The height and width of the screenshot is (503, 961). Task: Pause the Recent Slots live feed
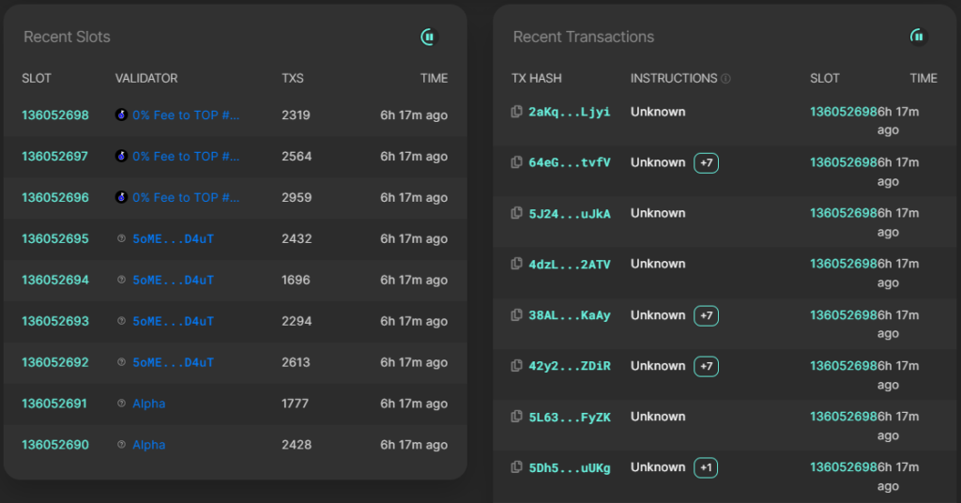(429, 38)
